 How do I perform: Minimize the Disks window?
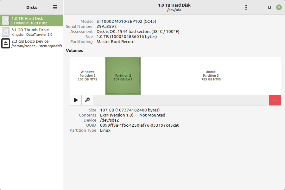point(260,8)
